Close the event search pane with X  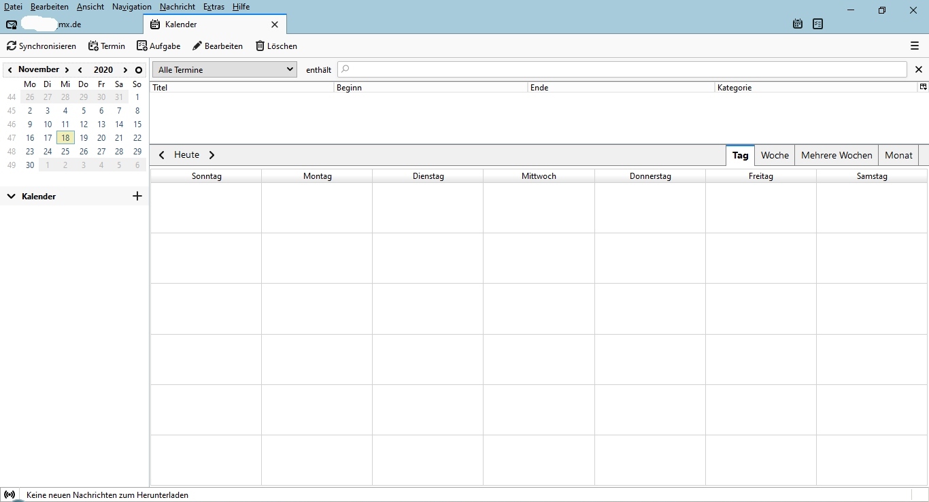click(919, 69)
